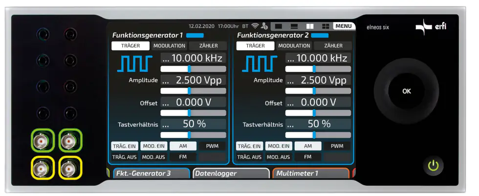Viewport: 479px width, 196px height.
Task: Turn on carrier with TRÄG. EIN in generator 1
Action: pyautogui.click(x=124, y=146)
